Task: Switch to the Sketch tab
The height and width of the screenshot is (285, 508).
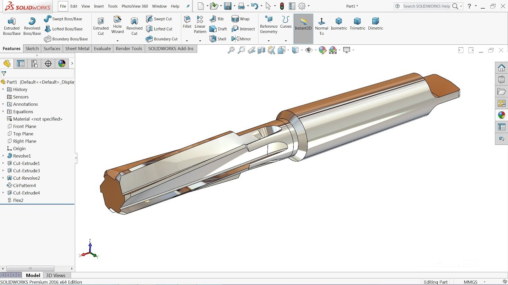Action: [32, 49]
